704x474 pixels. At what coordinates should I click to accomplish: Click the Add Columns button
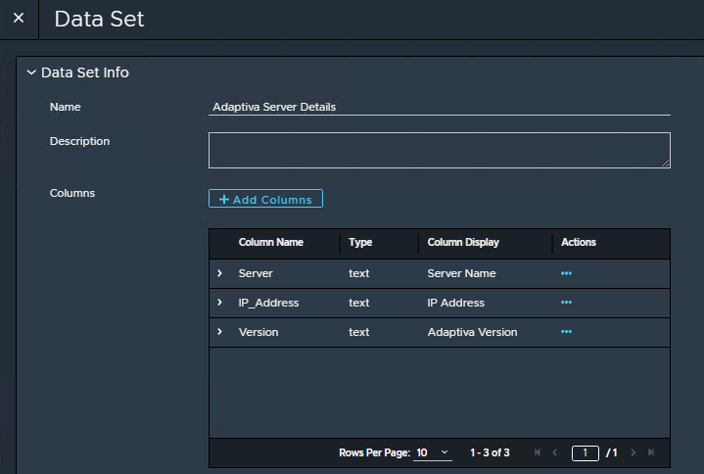tap(265, 199)
